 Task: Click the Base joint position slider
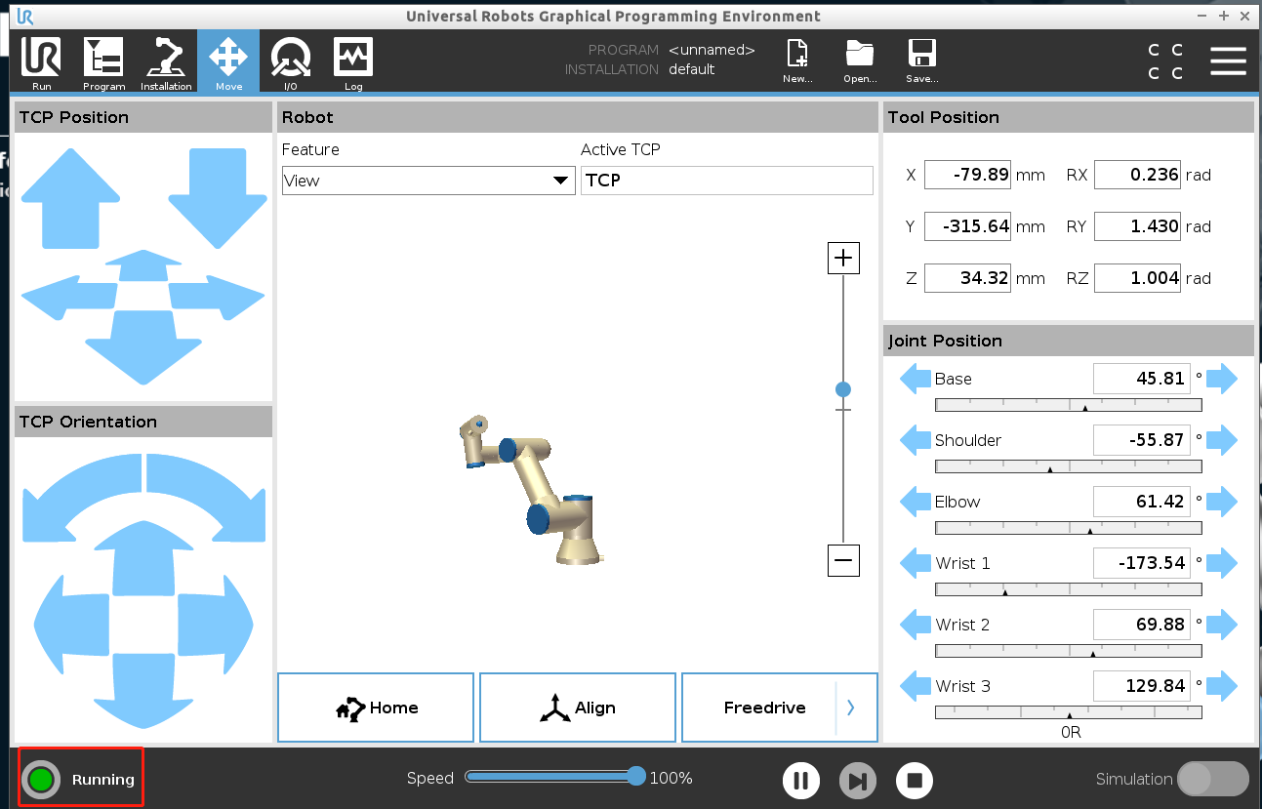[x=1069, y=405]
